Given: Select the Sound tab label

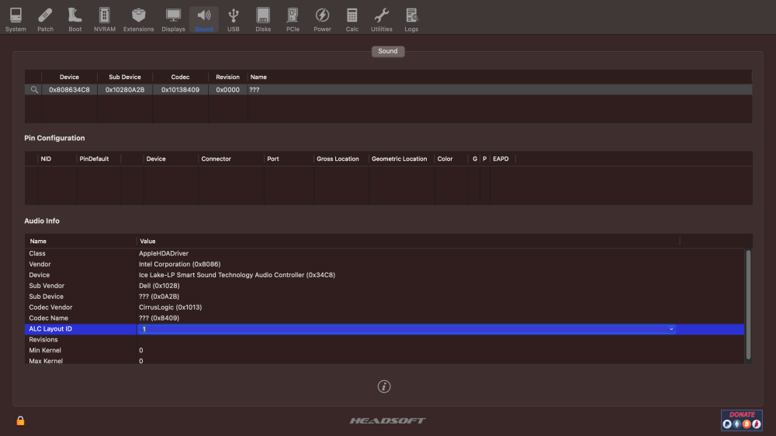Looking at the screenshot, I should point(388,51).
